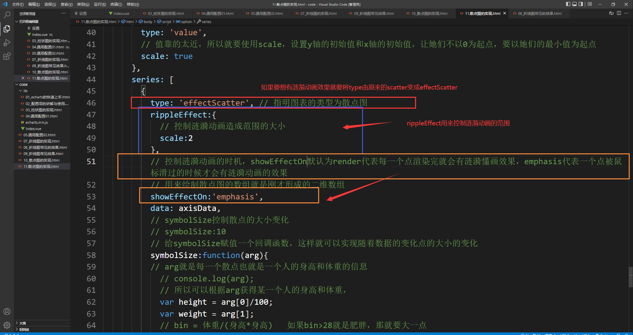
Task: Toggle the primary side bar visibility
Action: 568,4
